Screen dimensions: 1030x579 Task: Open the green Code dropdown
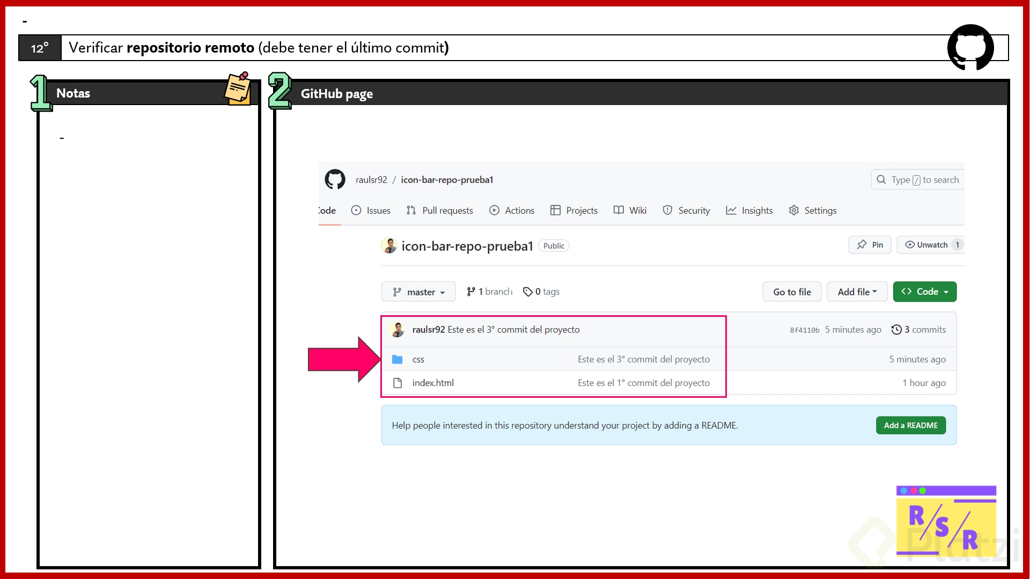925,292
